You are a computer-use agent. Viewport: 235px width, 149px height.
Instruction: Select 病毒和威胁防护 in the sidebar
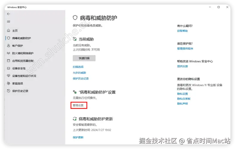21,38
